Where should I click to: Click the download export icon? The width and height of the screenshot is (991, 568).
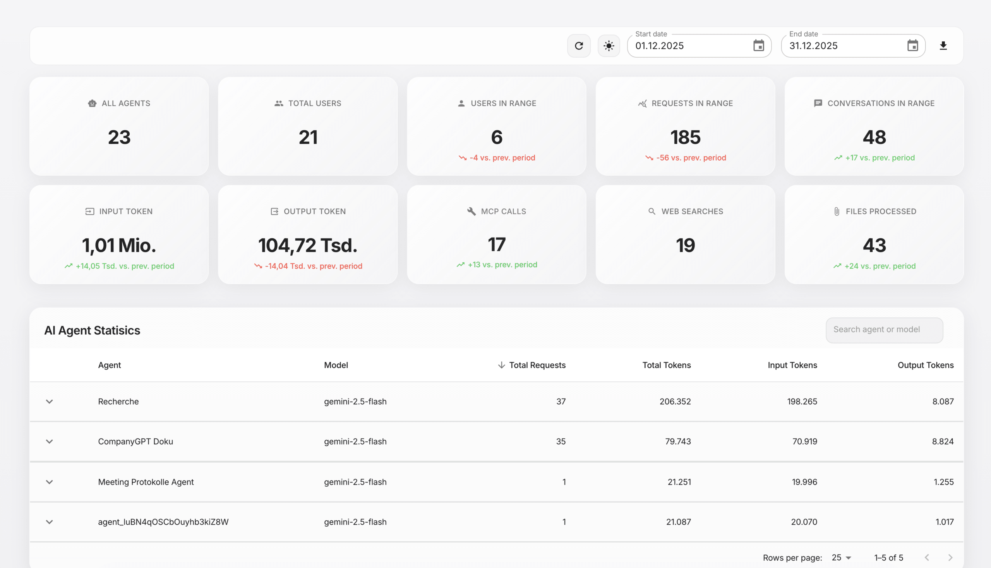coord(943,46)
